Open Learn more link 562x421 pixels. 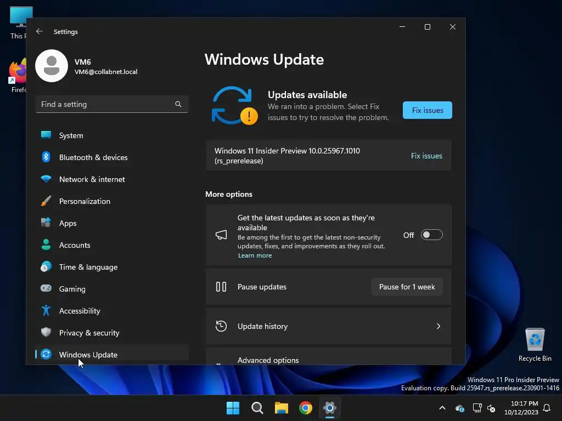[255, 255]
